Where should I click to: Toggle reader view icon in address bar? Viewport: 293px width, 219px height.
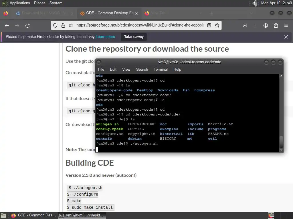coord(209,25)
